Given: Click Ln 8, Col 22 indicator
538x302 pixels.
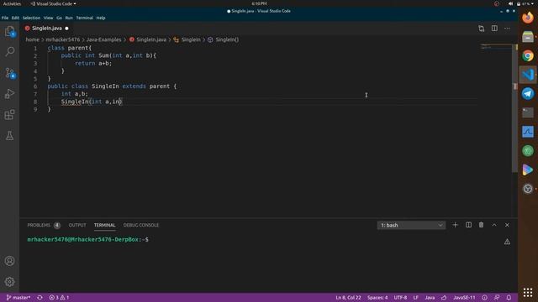Looking at the screenshot, I should (348, 298).
